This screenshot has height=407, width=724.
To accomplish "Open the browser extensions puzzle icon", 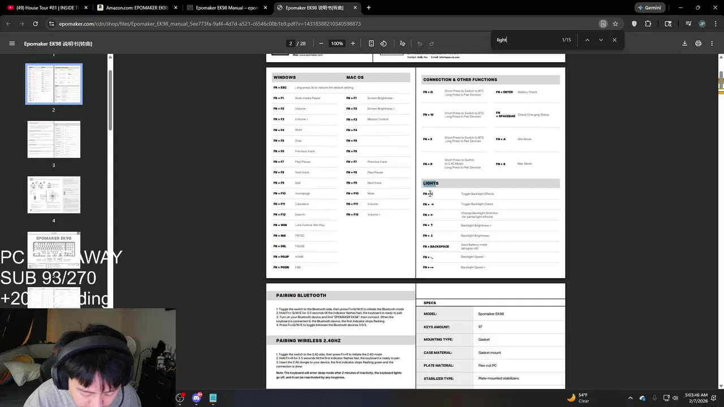I will click(648, 24).
